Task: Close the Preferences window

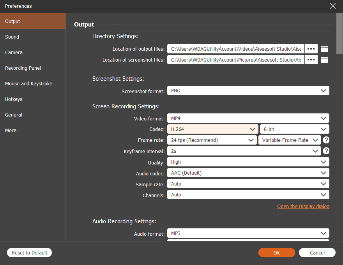Action: coord(333,6)
